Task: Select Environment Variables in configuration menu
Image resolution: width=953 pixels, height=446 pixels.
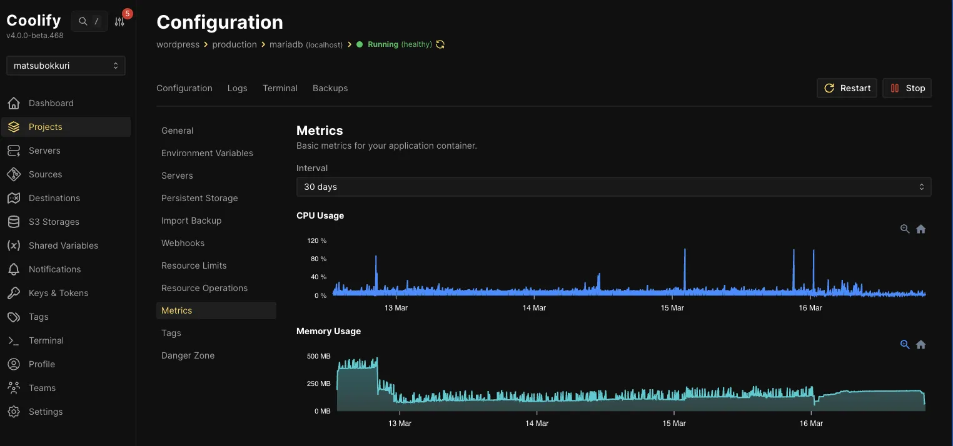Action: click(207, 153)
